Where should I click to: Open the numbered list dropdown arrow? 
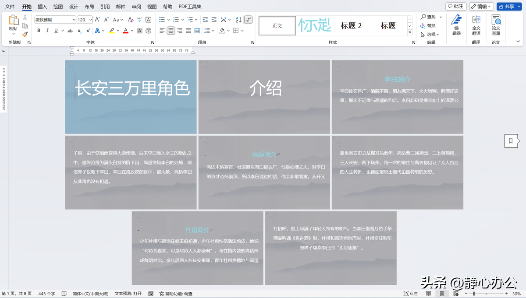click(x=182, y=20)
